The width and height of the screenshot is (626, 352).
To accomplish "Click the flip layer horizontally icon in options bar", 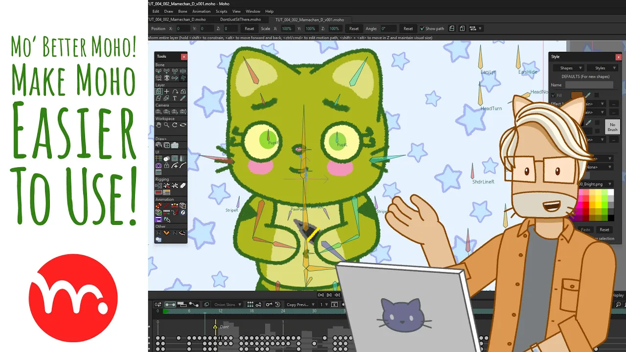I will pos(452,28).
